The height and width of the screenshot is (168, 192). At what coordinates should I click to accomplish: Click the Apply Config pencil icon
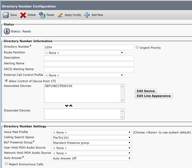point(60,15)
